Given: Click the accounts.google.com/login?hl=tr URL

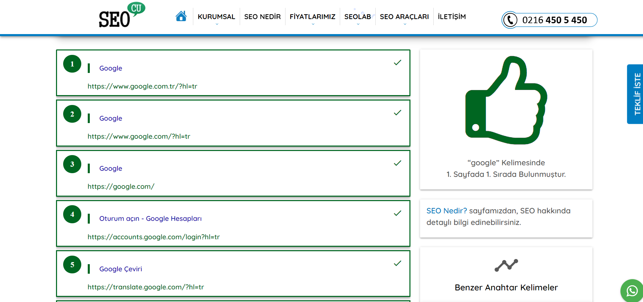Looking at the screenshot, I should (x=154, y=237).
